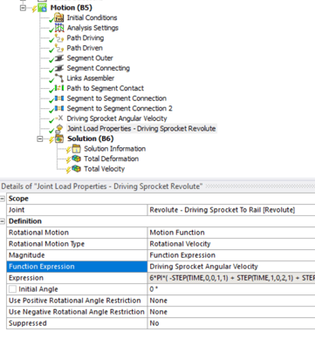Click the Total Velocity result icon

[76, 169]
